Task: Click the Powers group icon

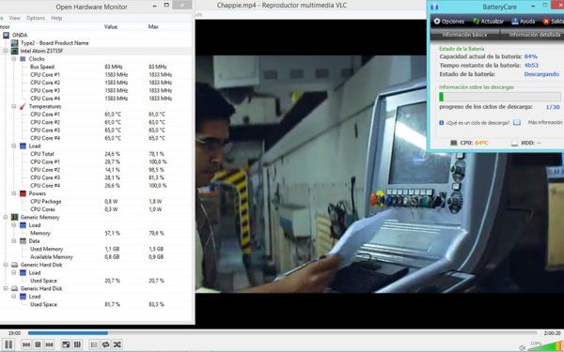Action: (x=23, y=193)
